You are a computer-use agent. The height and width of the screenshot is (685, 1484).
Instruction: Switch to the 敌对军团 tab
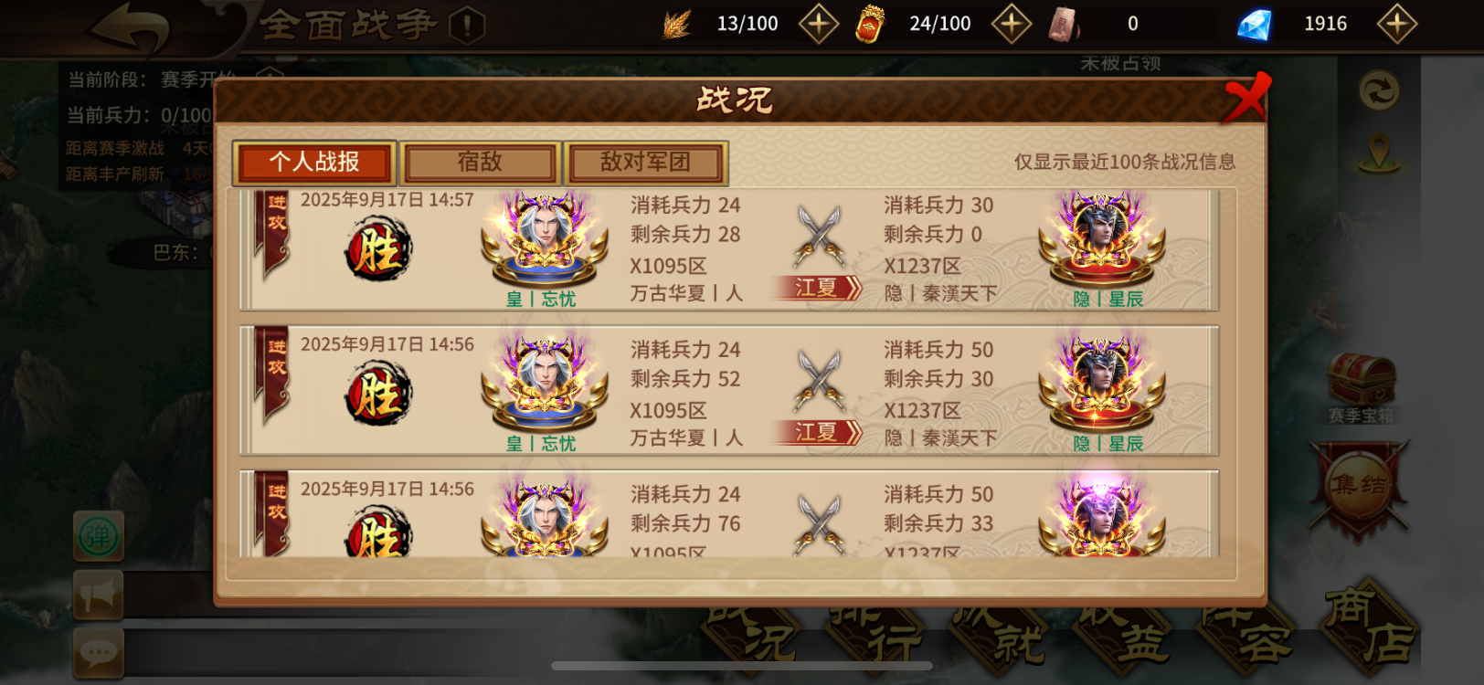(x=645, y=163)
